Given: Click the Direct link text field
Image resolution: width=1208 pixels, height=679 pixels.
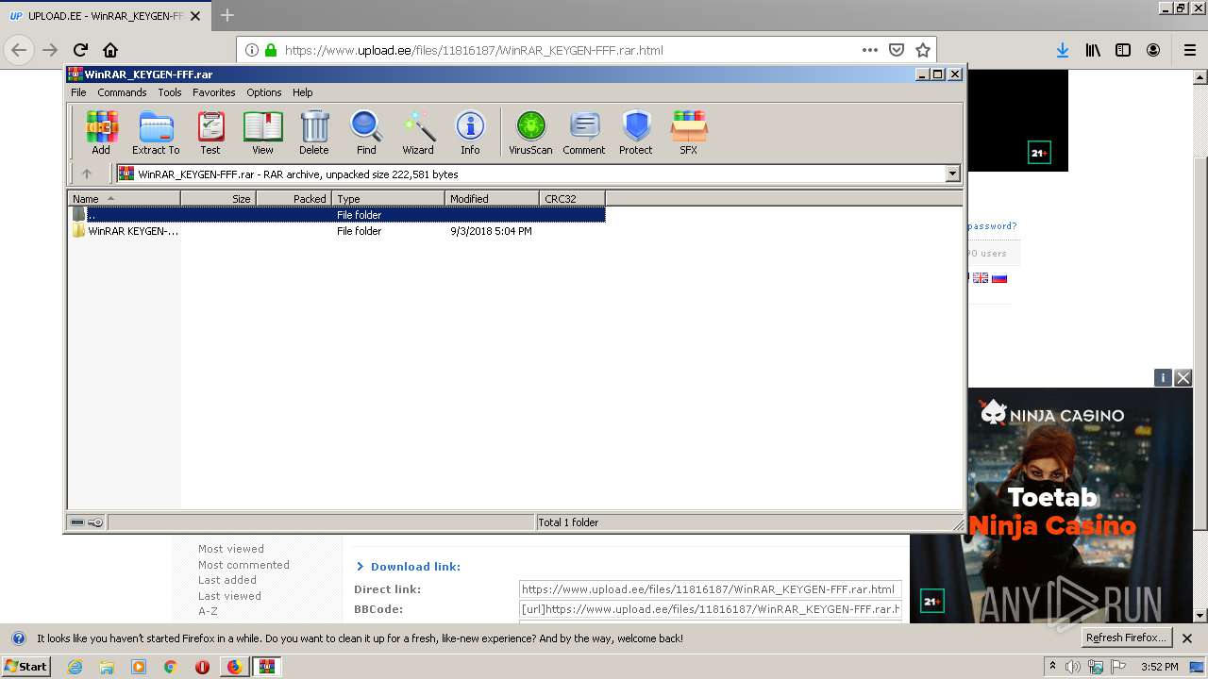Looking at the screenshot, I should click(710, 589).
